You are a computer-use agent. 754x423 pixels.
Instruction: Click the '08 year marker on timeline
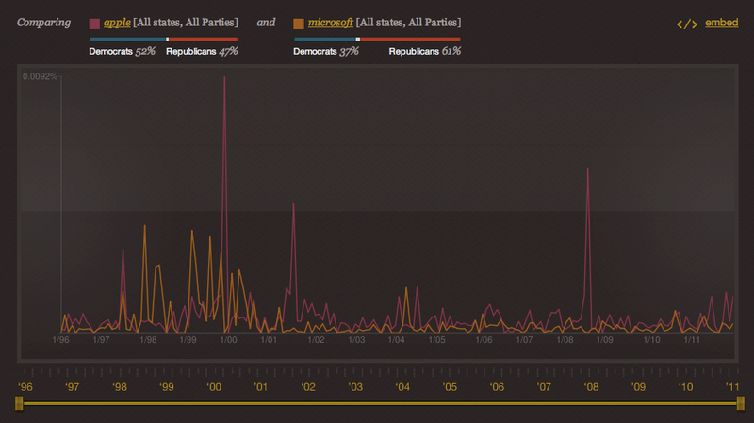(x=591, y=387)
